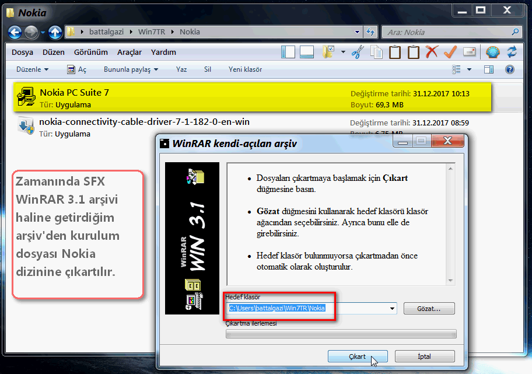Open the Düzen menu
The image size is (532, 374).
[x=54, y=53]
